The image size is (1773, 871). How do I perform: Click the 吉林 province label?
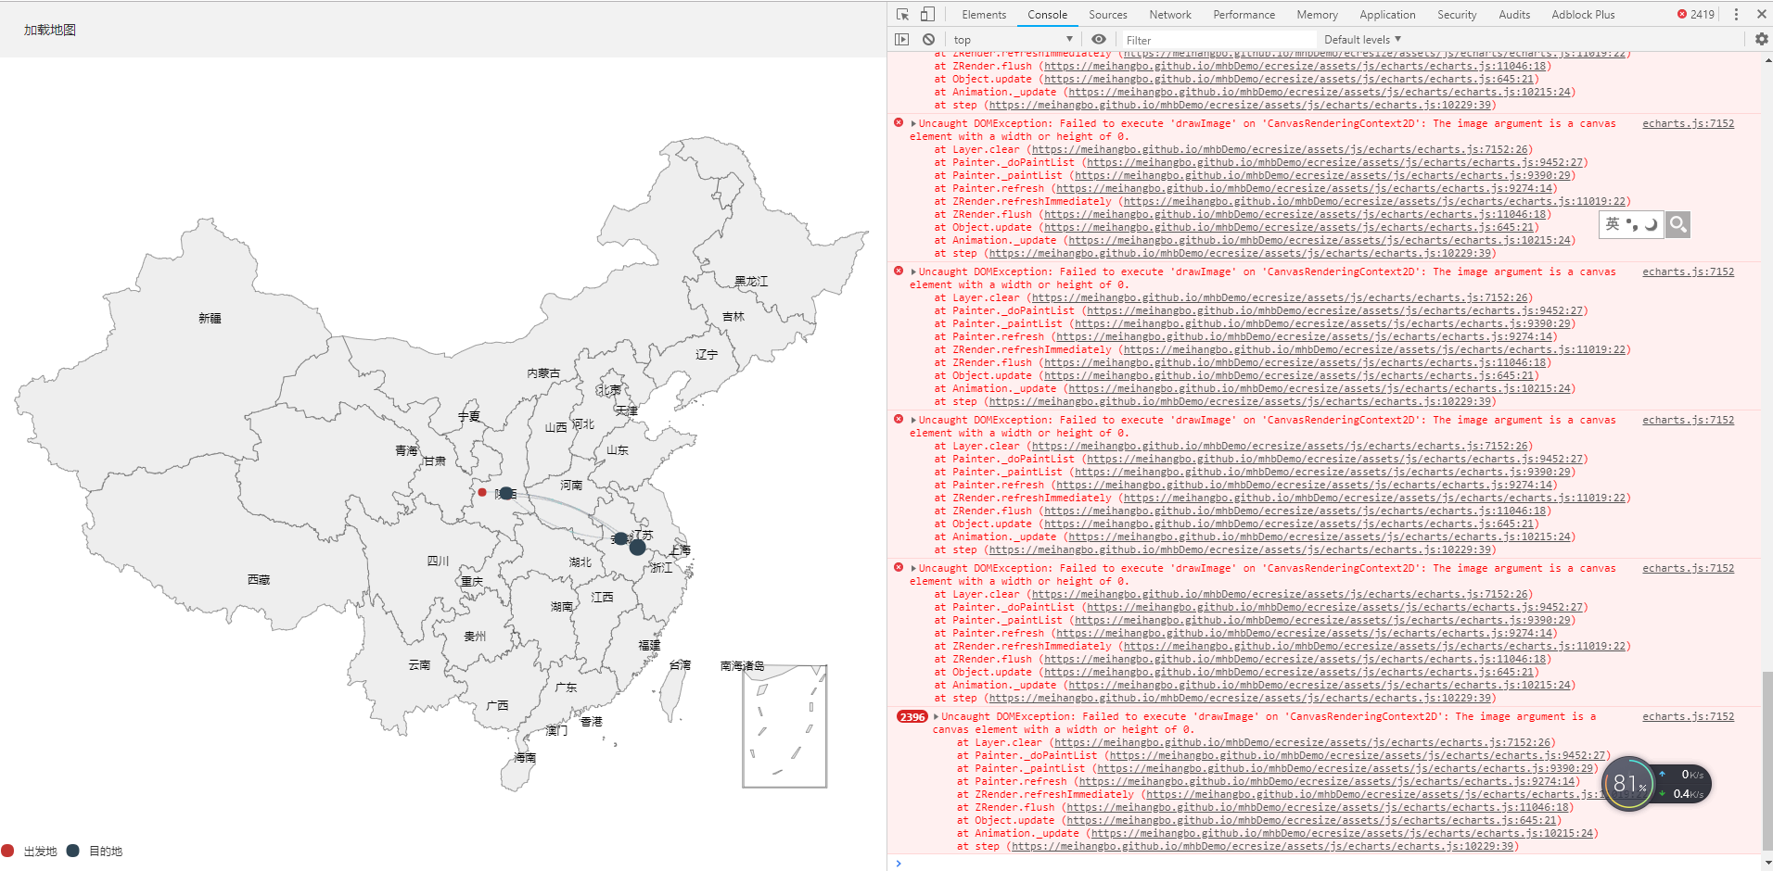point(733,317)
